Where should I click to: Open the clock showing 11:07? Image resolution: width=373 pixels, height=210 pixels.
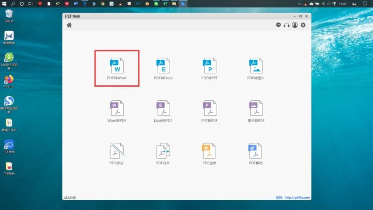343,4
